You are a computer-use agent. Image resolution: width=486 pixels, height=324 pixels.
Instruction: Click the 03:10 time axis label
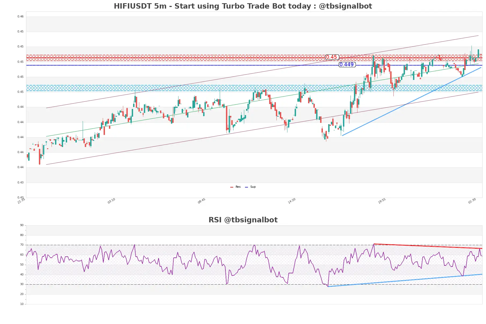pos(111,201)
